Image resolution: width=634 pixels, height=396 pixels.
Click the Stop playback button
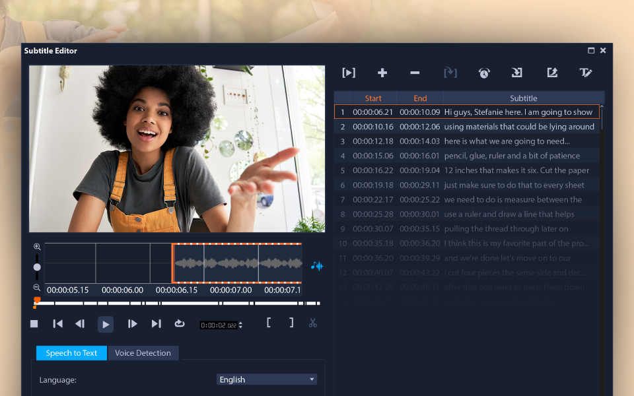pyautogui.click(x=34, y=323)
